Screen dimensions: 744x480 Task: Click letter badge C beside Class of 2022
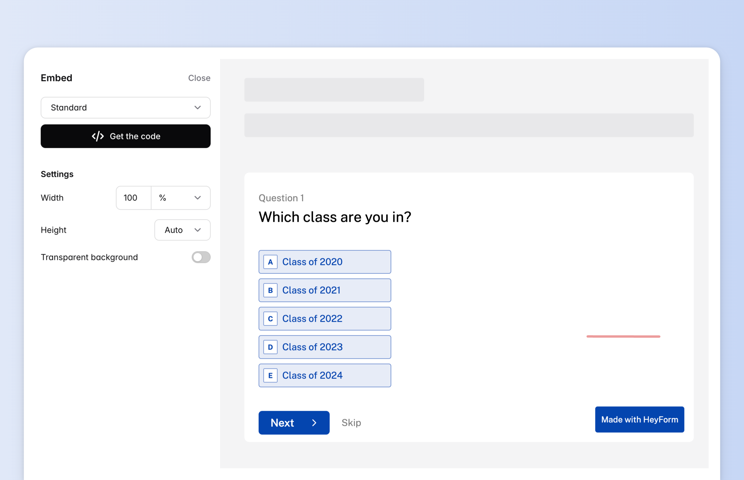click(x=270, y=319)
